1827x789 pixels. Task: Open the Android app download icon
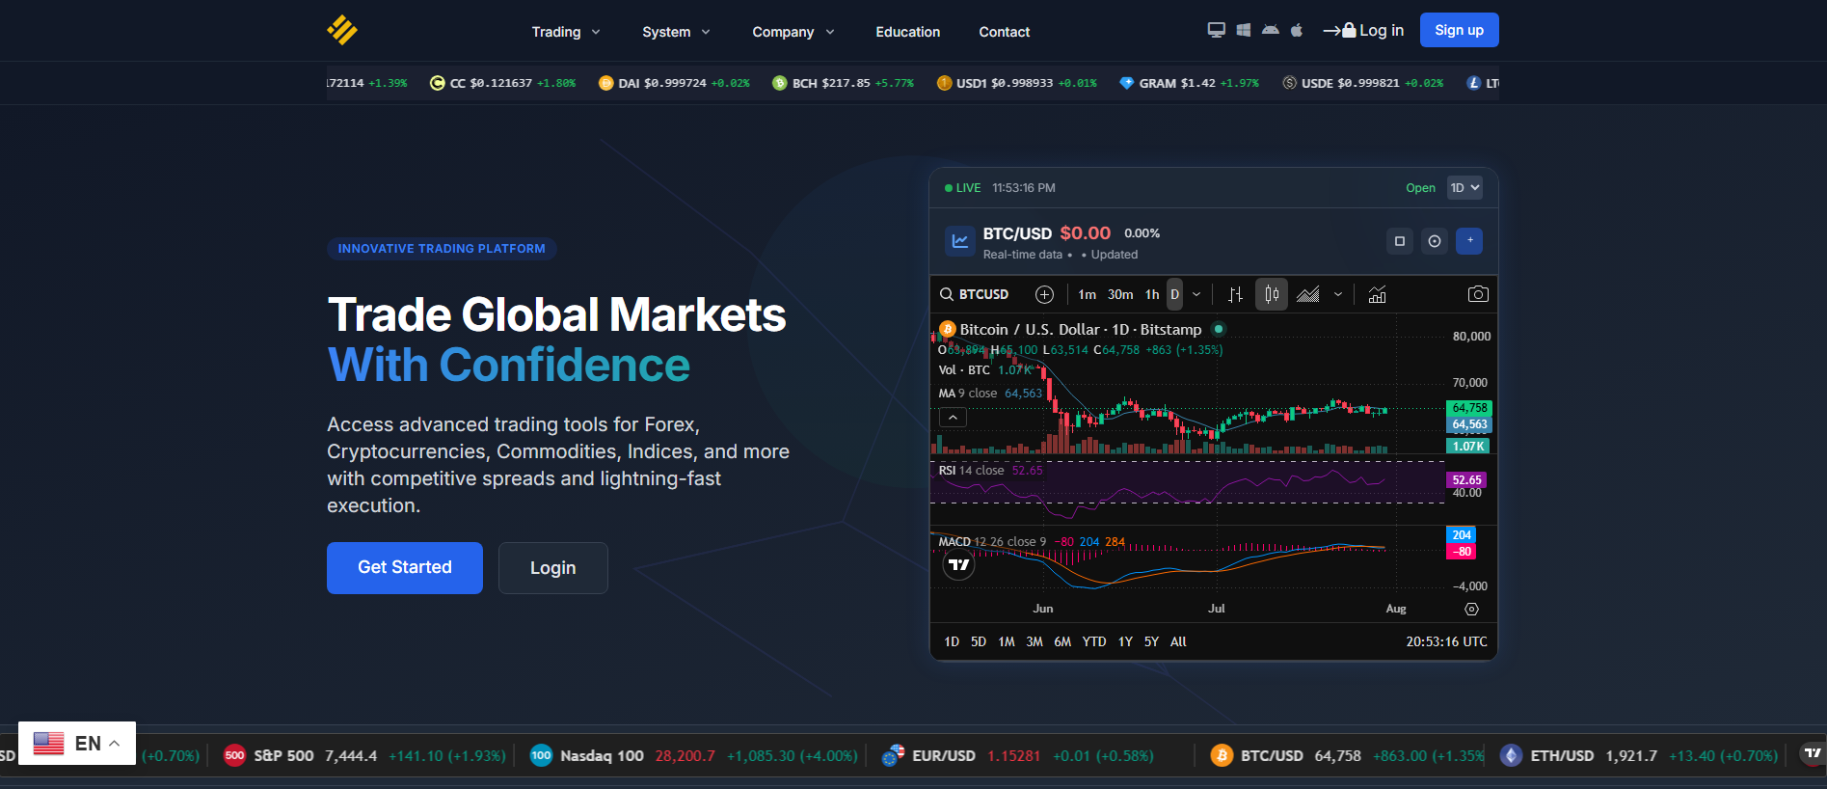tap(1271, 30)
